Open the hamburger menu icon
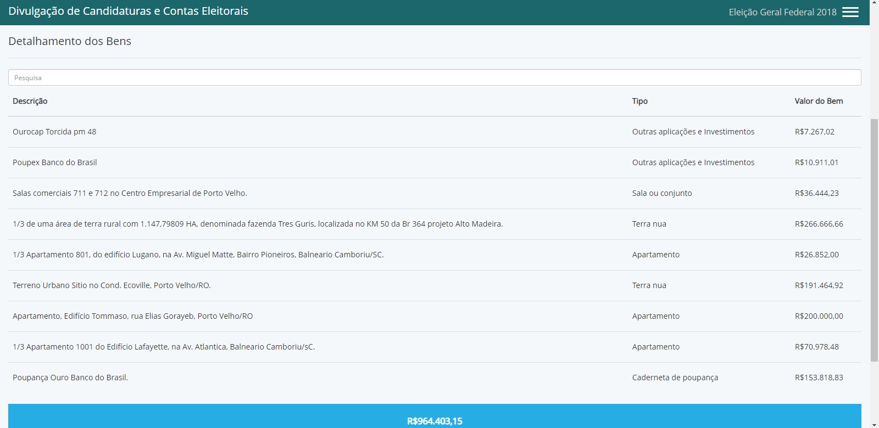Image resolution: width=879 pixels, height=428 pixels. pyautogui.click(x=850, y=12)
